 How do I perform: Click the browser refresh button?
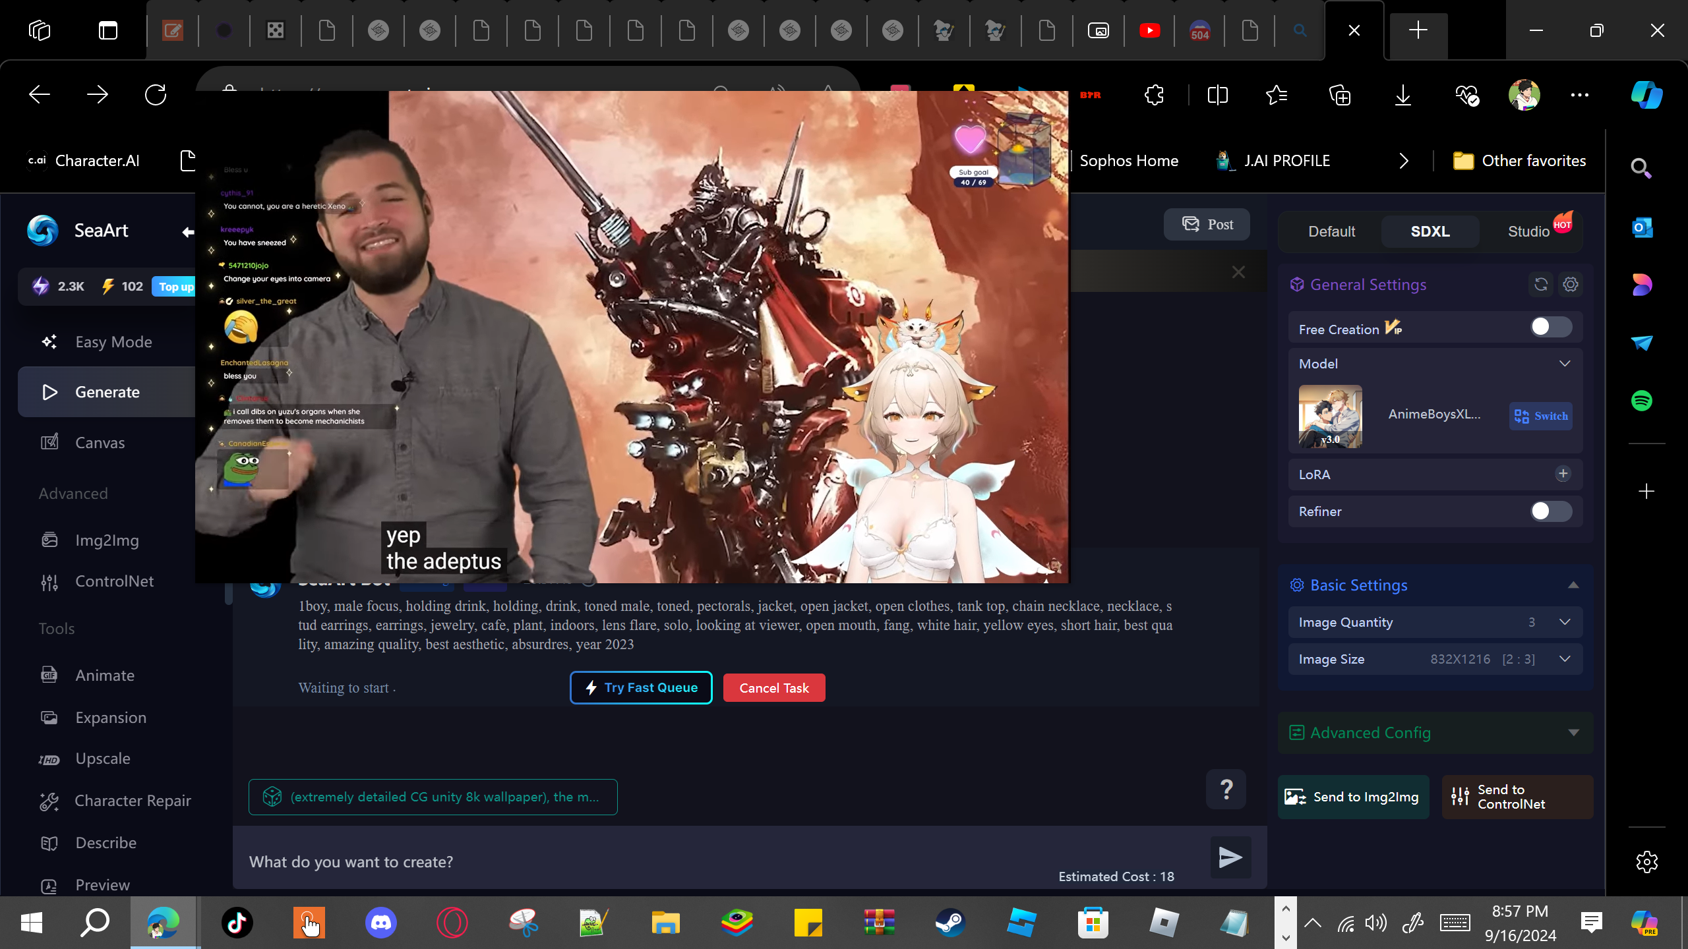click(156, 96)
